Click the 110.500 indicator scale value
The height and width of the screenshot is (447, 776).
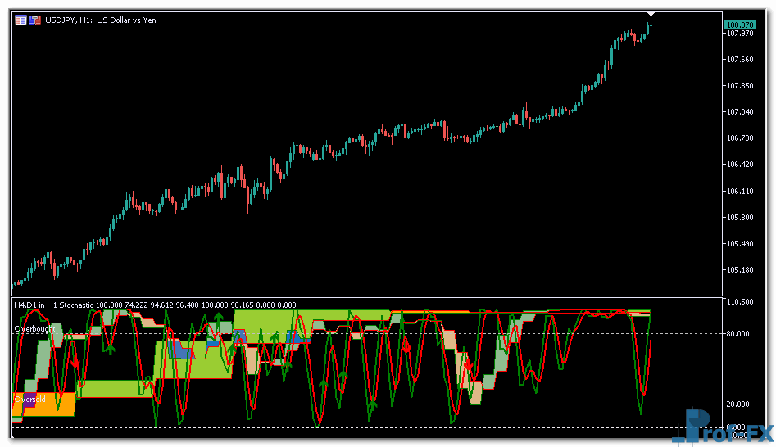739,303
